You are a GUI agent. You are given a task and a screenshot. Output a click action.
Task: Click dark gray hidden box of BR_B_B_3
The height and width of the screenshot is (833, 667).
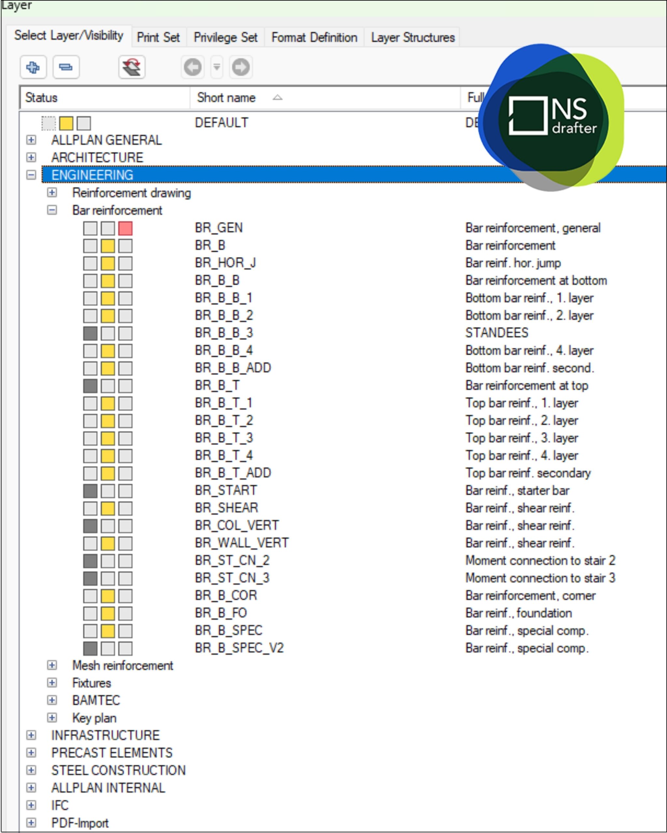pos(90,334)
